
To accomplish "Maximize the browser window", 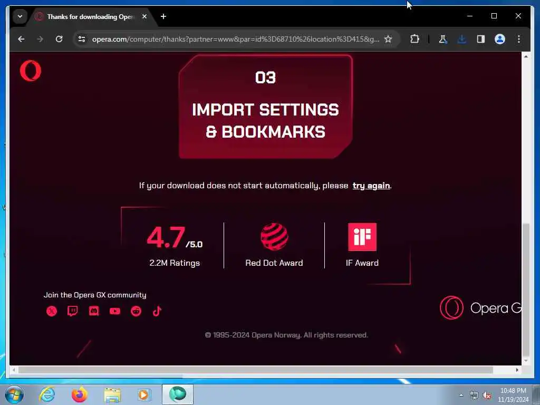I will (x=494, y=16).
